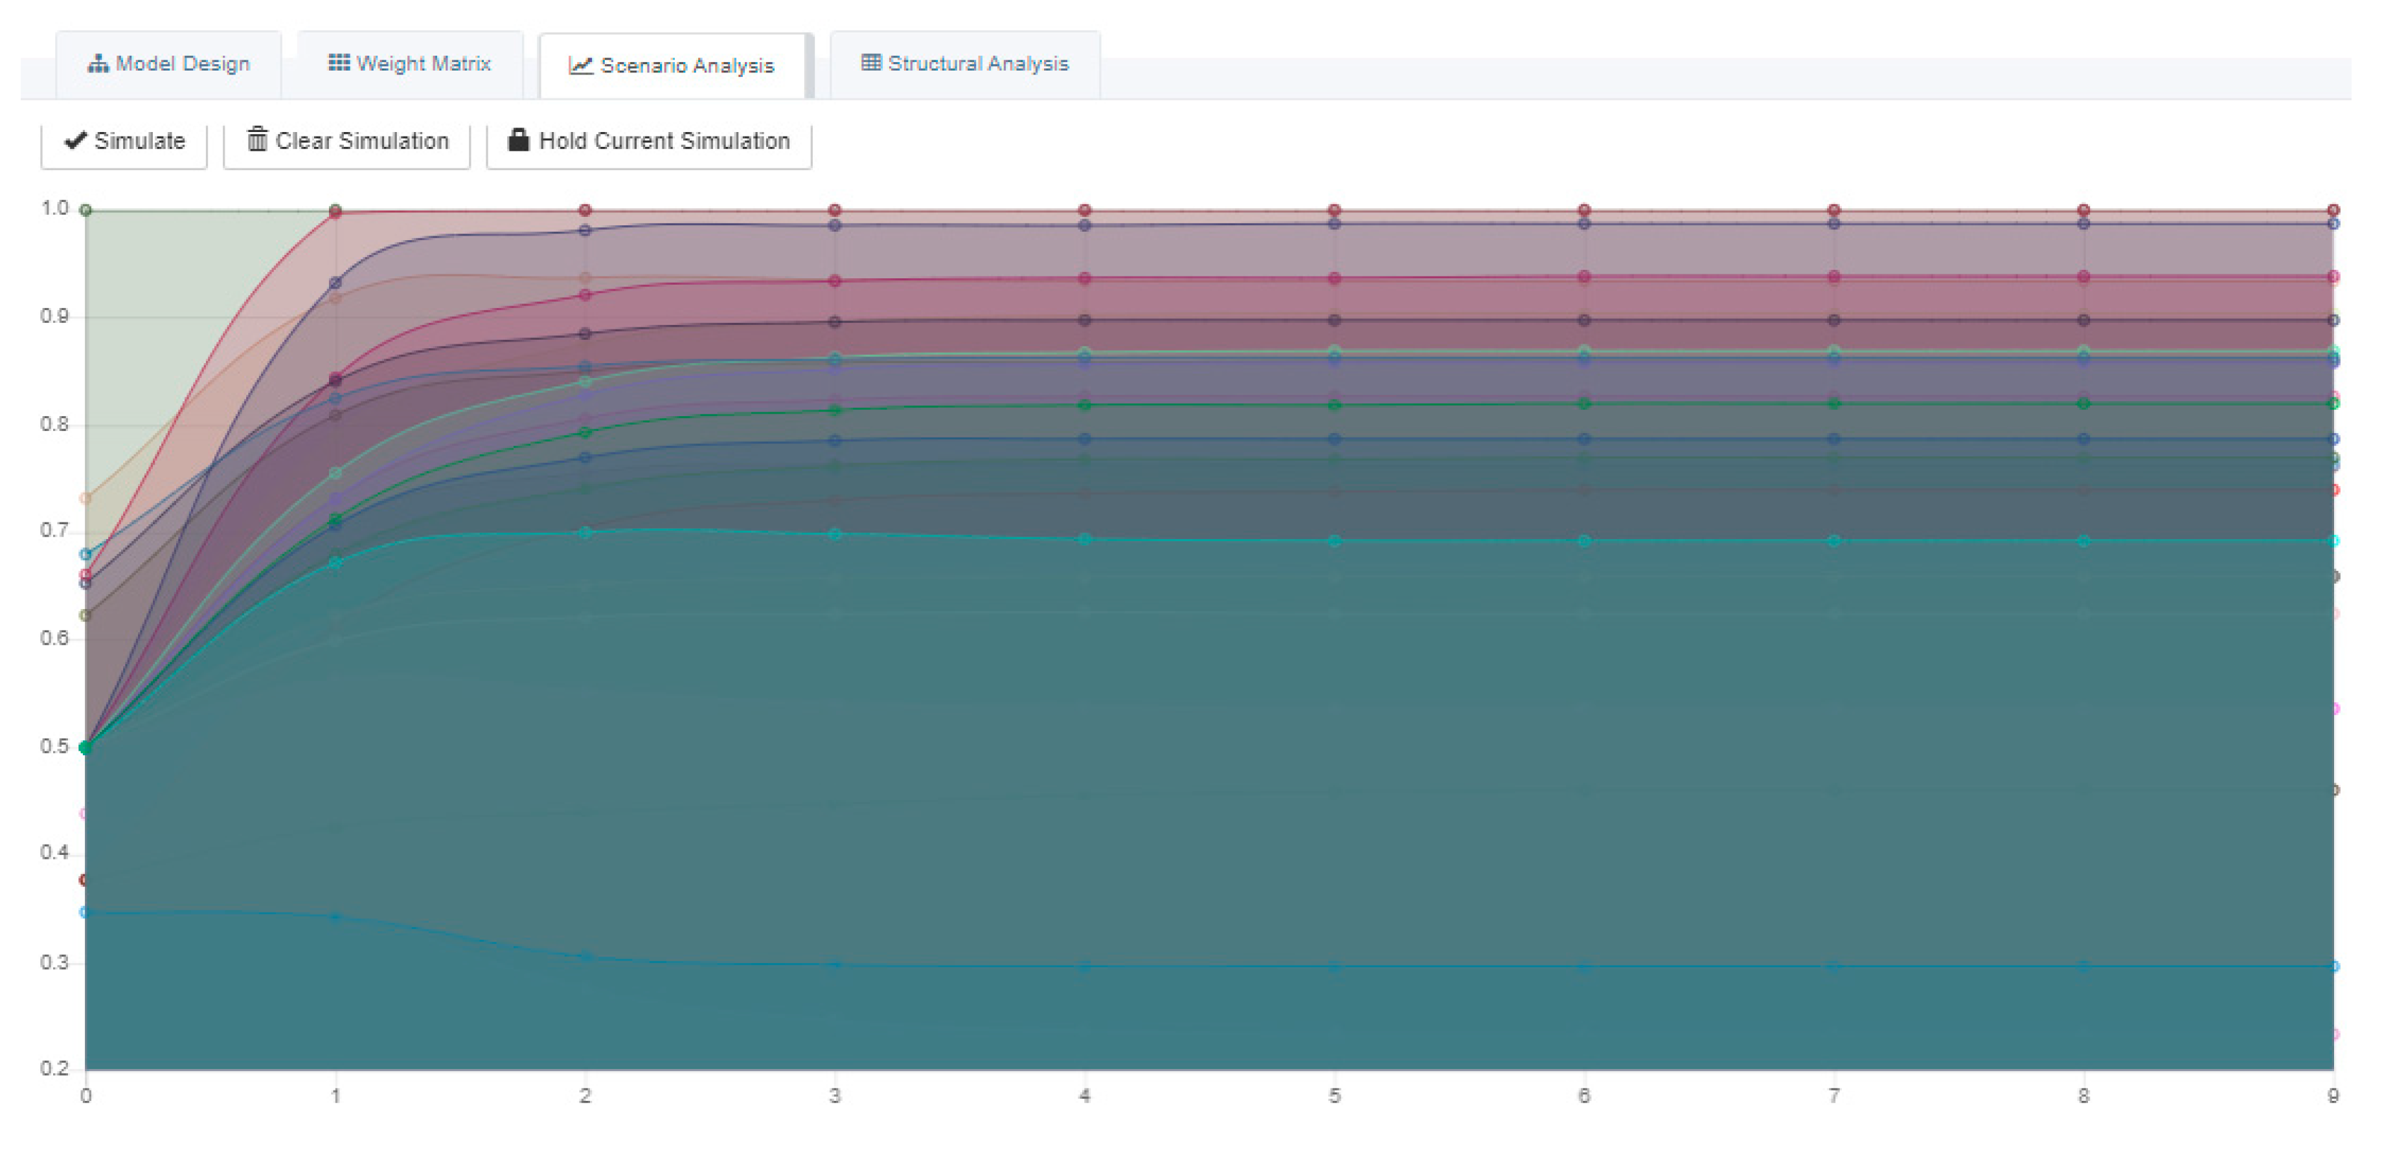Click the table icon on Structural Analysis tab

[870, 63]
